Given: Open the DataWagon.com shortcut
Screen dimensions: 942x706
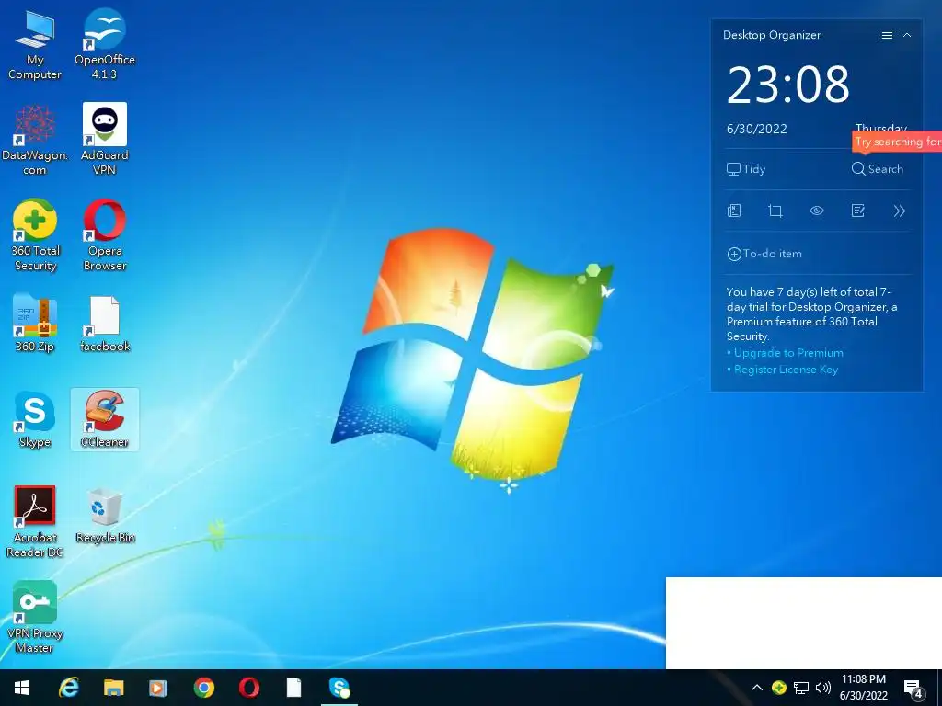Looking at the screenshot, I should (x=35, y=140).
